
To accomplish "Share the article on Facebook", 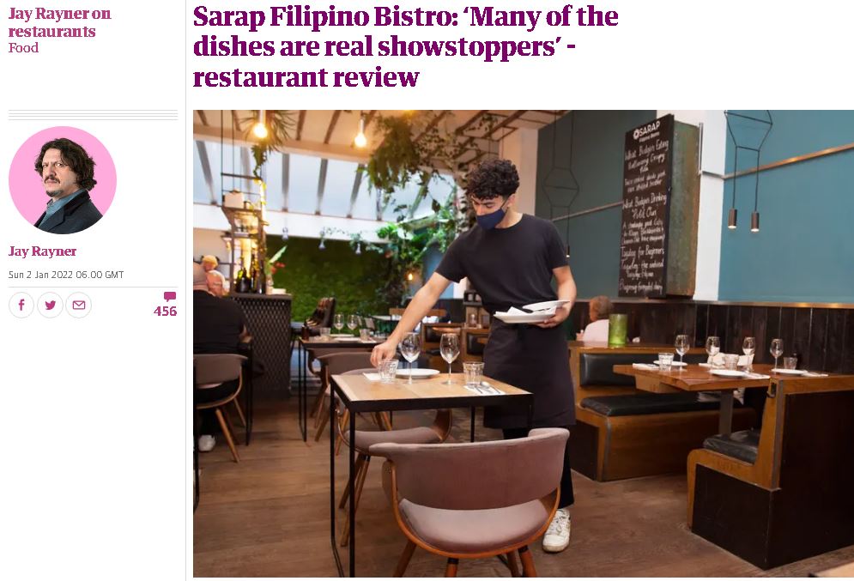I will click(21, 305).
